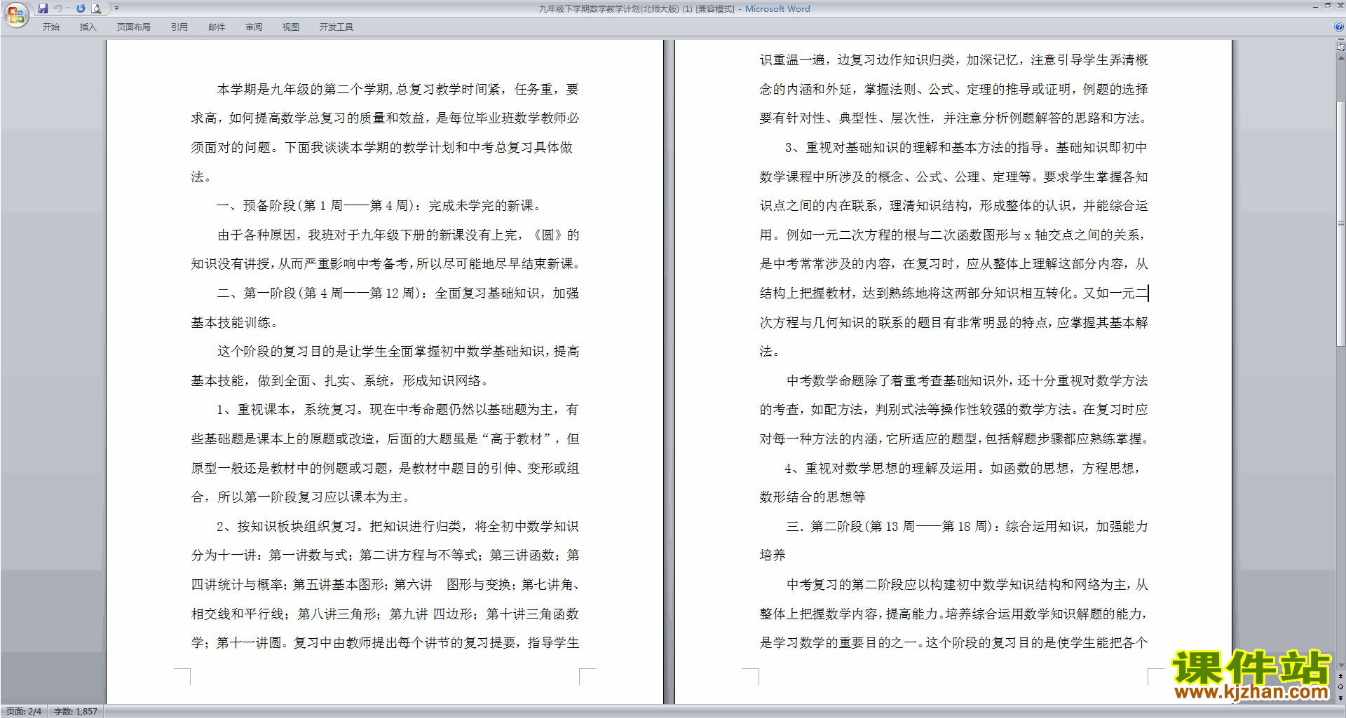The height and width of the screenshot is (718, 1346).
Task: Click the heading starting 三．第二阶段
Action: pyautogui.click(x=967, y=526)
